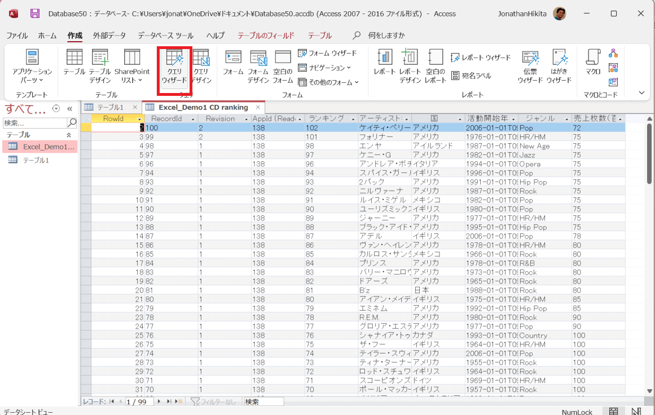Expand the ナビゲーション dropdown

click(324, 68)
